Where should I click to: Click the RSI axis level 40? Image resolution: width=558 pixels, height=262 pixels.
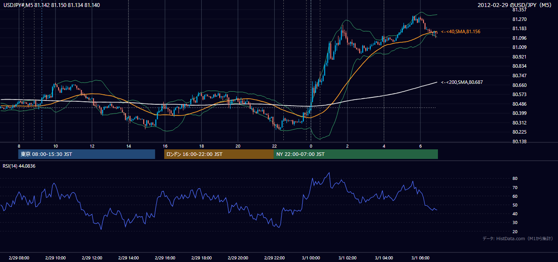coord(515,214)
